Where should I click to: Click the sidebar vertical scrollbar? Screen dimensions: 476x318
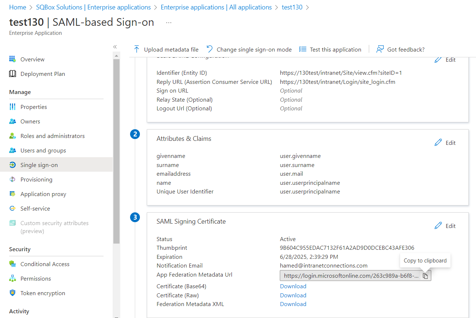[x=116, y=151]
